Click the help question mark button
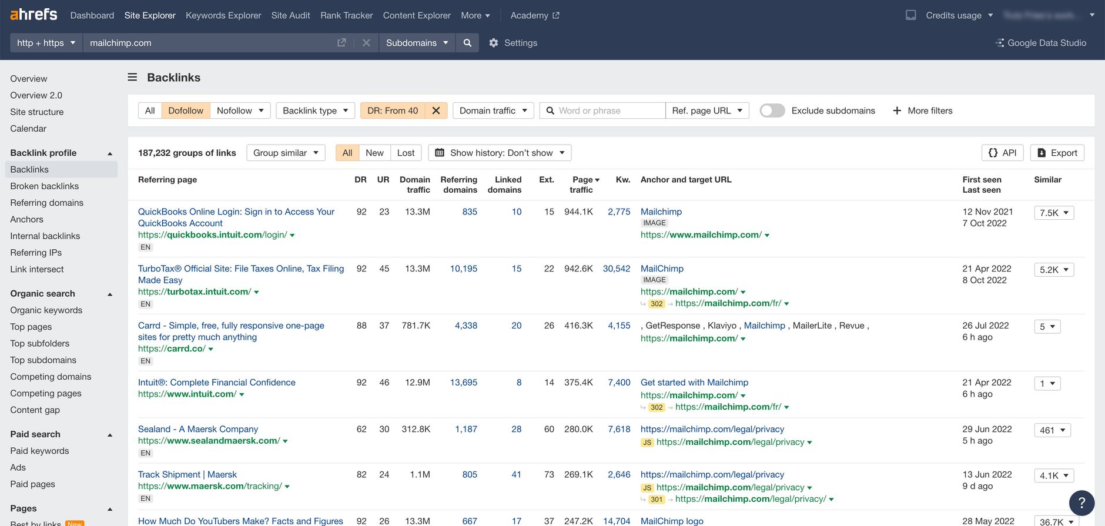The width and height of the screenshot is (1105, 526). 1081,503
